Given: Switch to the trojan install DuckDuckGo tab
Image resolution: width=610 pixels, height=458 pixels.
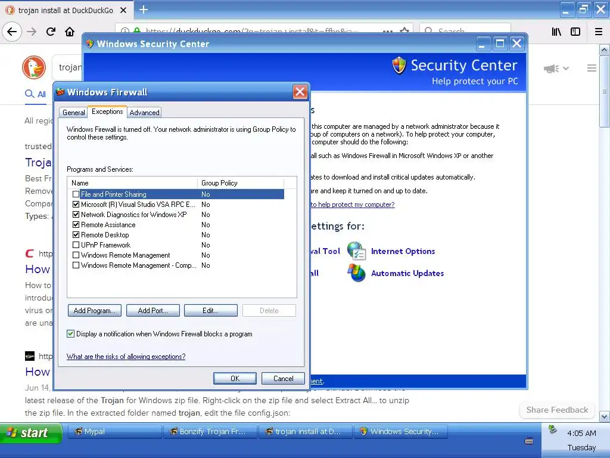Looking at the screenshot, I should click(67, 10).
